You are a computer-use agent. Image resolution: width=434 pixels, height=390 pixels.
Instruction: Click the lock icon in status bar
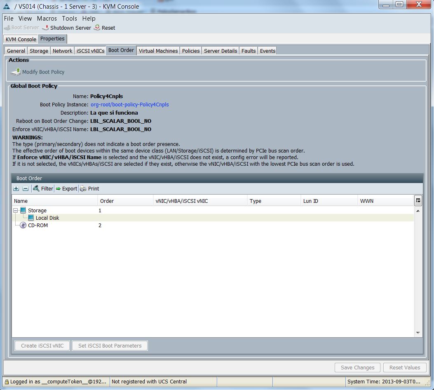coord(7,382)
